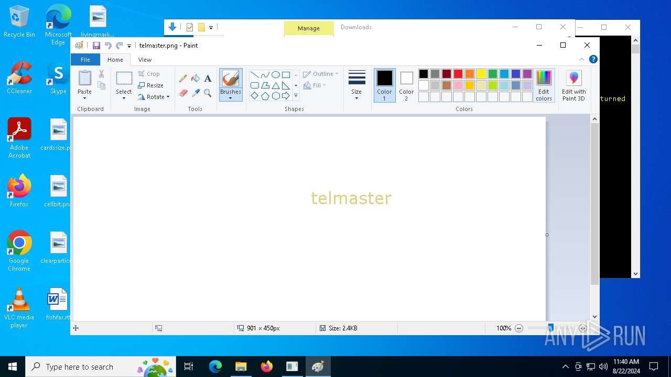Activate the Color 1 foreground selector
This screenshot has width=671, height=377.
[384, 85]
